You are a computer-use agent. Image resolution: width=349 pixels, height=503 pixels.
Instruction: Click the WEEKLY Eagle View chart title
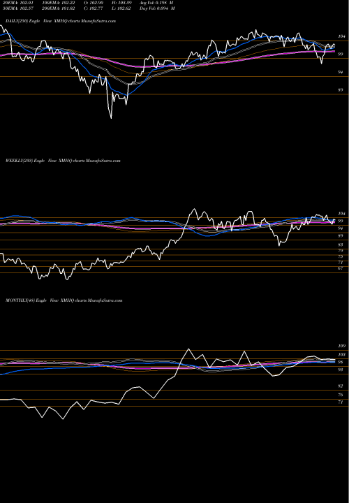pos(63,161)
